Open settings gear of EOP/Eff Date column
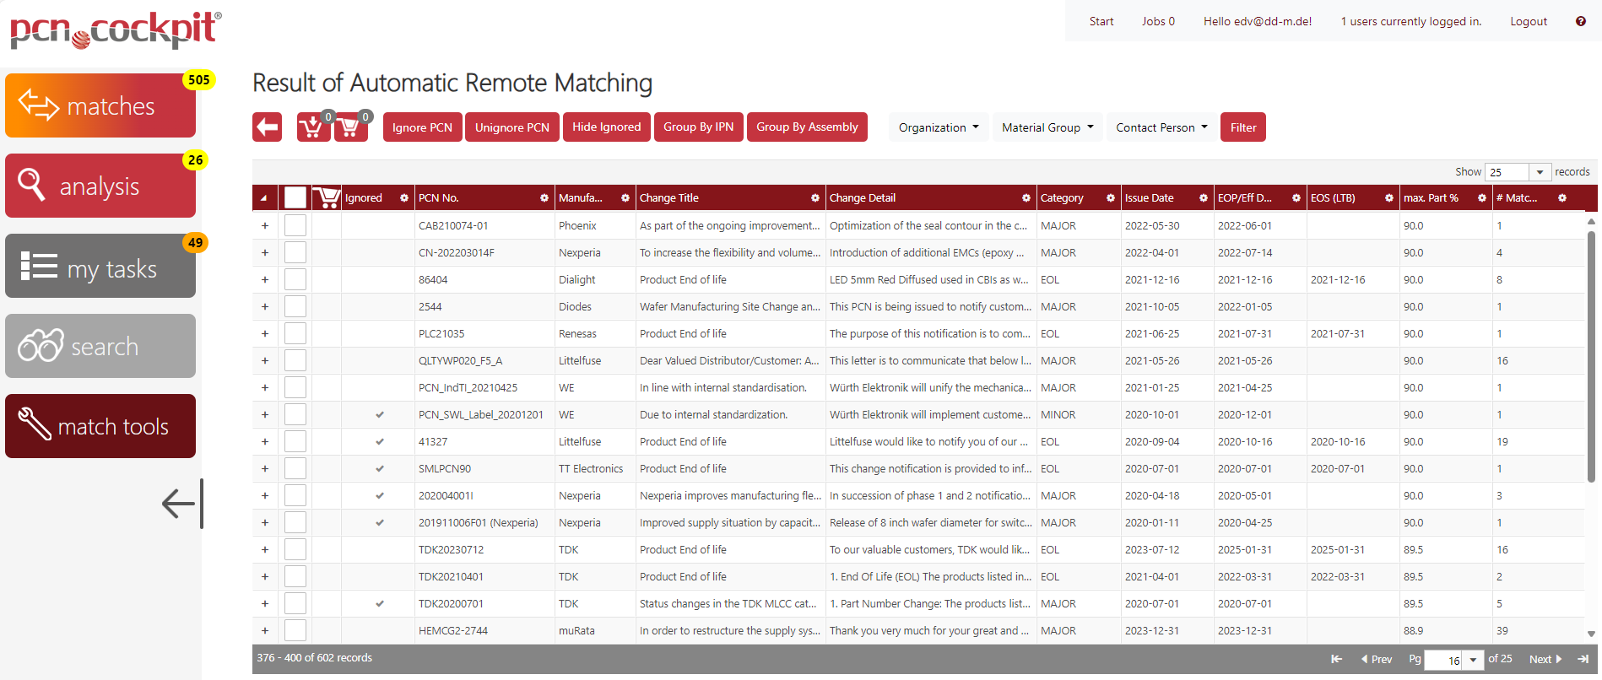This screenshot has width=1602, height=680. tap(1296, 198)
